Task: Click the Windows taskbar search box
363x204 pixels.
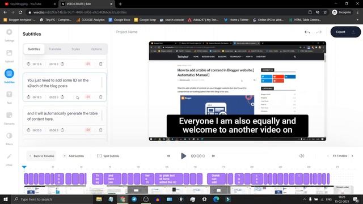Action: pos(52,199)
